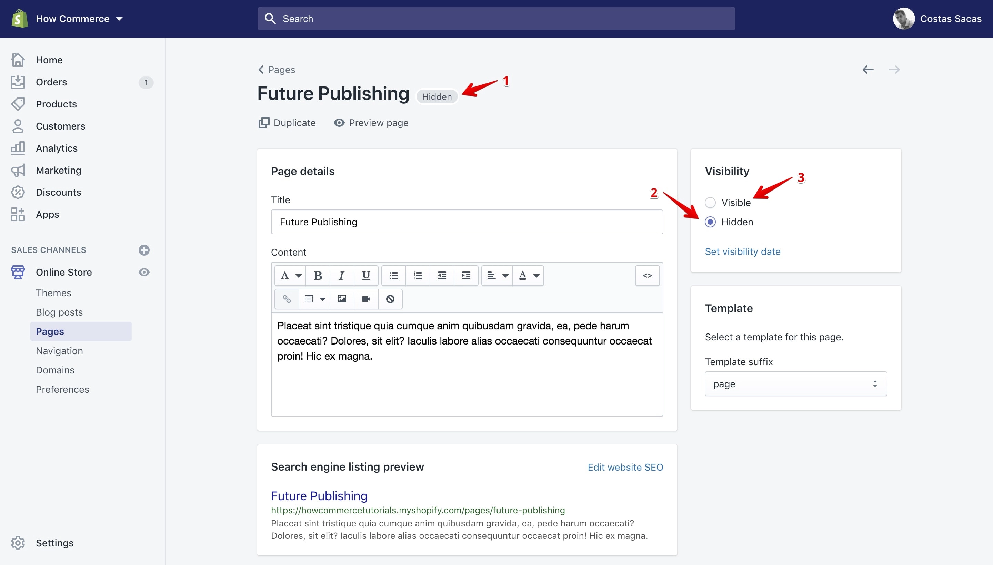The width and height of the screenshot is (993, 565).
Task: Click the previous page arrow
Action: (868, 70)
